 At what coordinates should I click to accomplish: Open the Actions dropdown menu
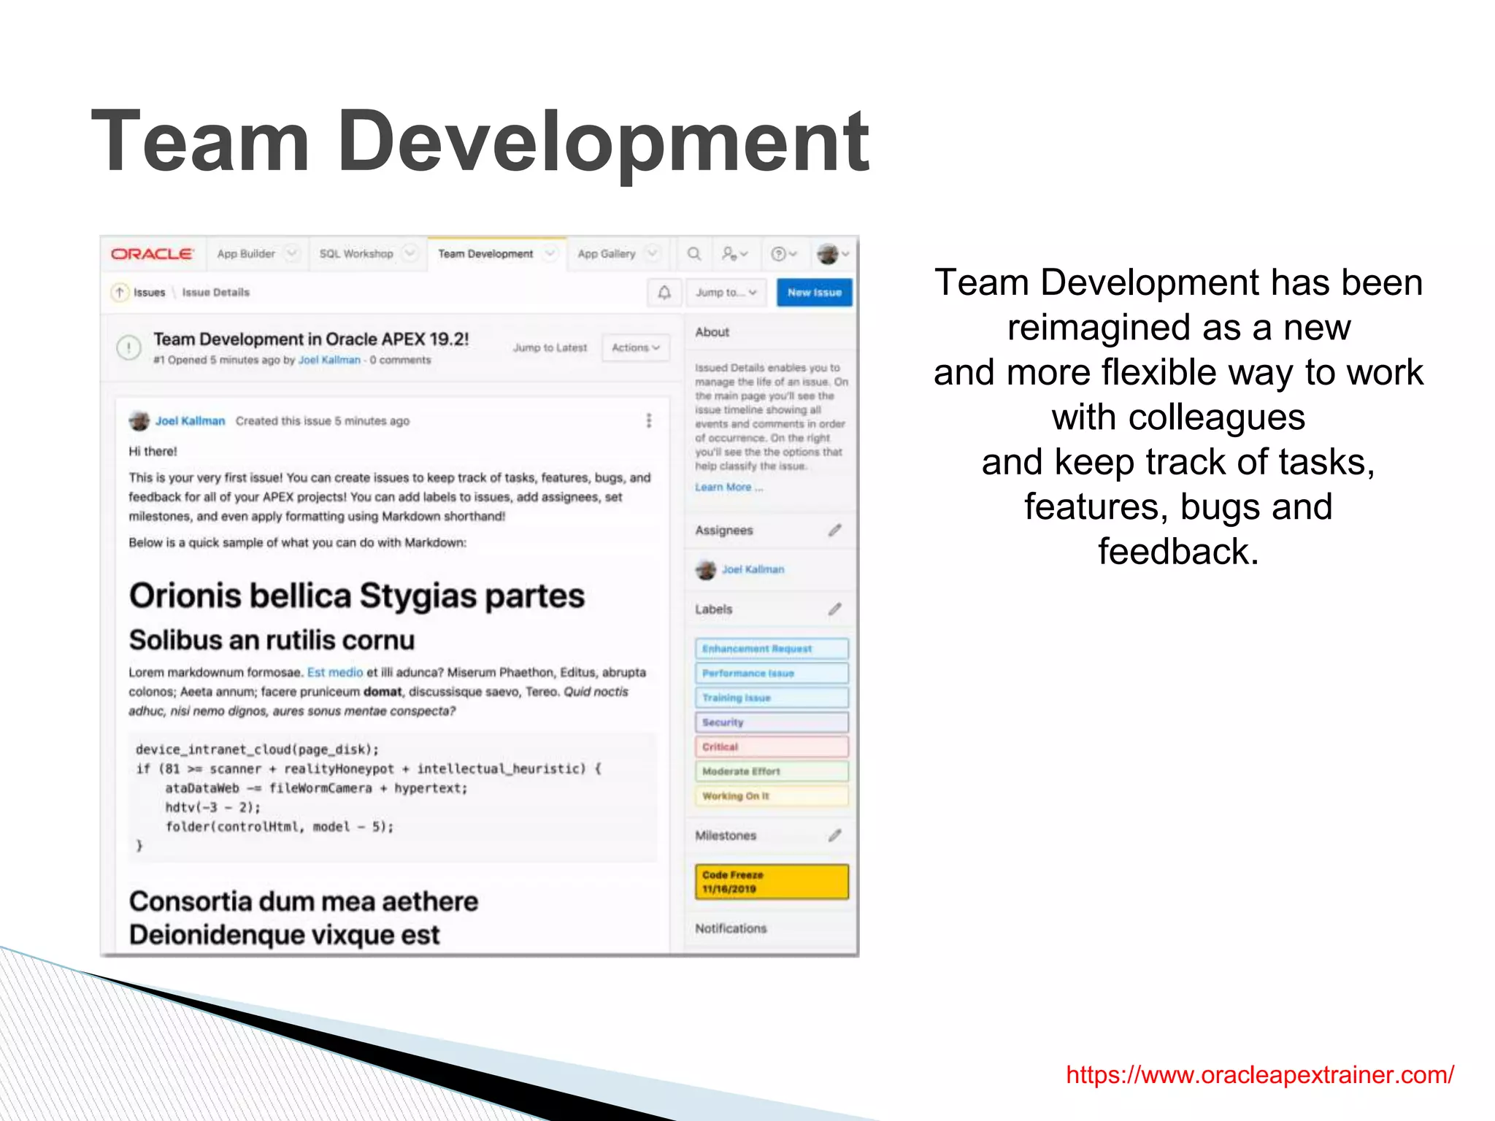pyautogui.click(x=636, y=347)
